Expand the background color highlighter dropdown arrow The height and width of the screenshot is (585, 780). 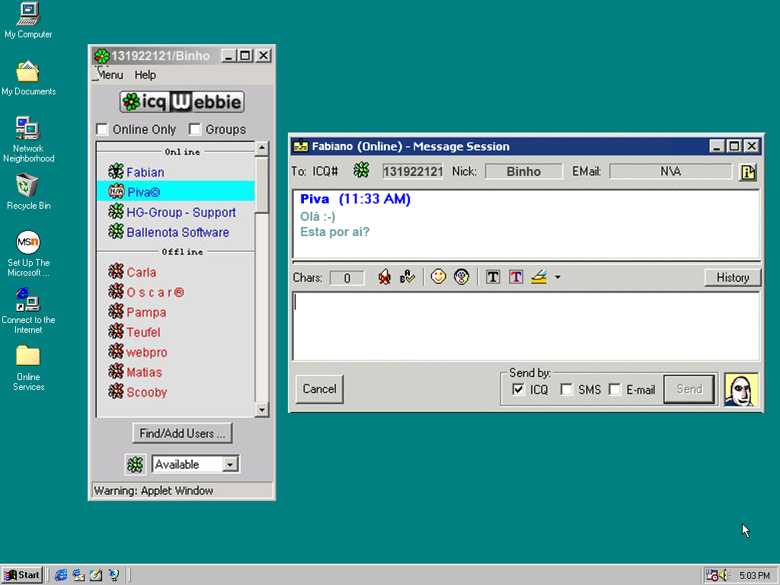[x=558, y=277]
